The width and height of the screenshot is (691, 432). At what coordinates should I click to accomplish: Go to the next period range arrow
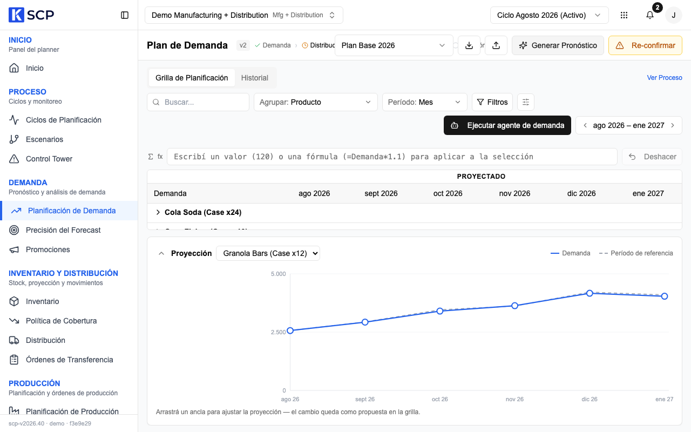click(x=673, y=125)
